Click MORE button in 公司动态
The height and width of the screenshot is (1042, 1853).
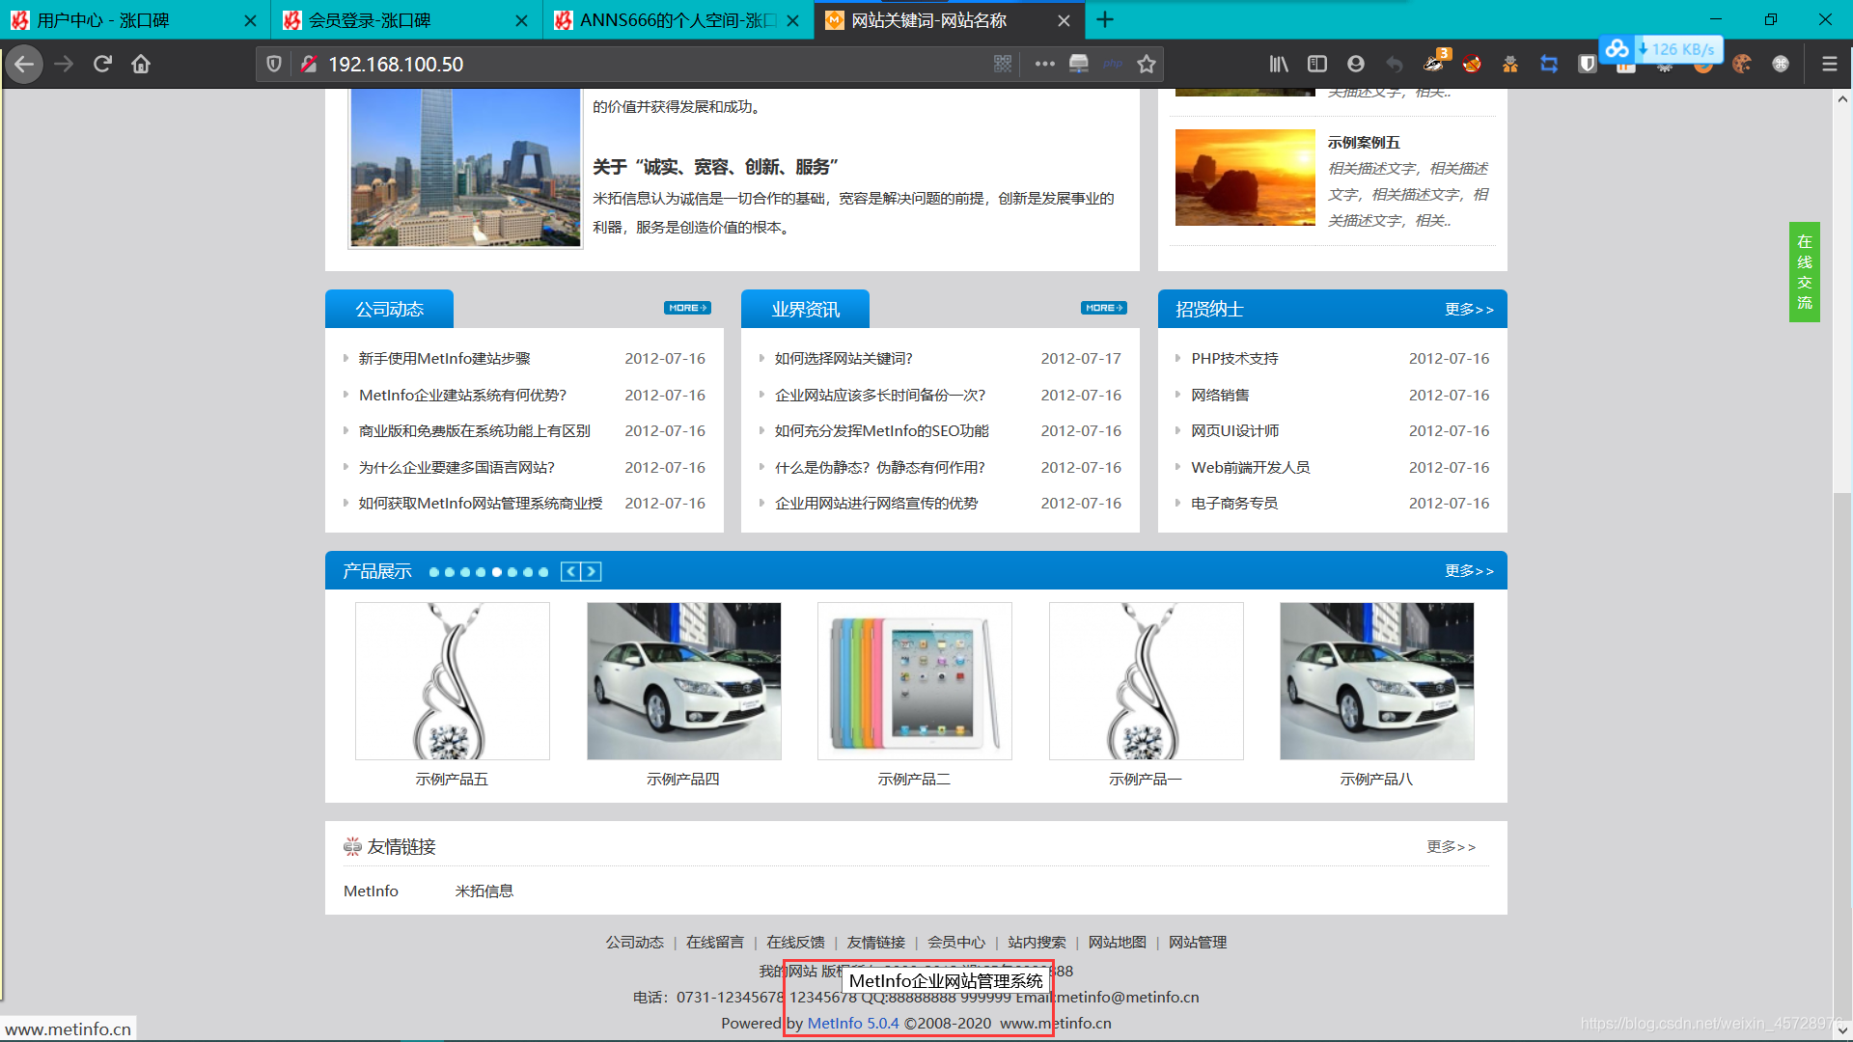687,308
